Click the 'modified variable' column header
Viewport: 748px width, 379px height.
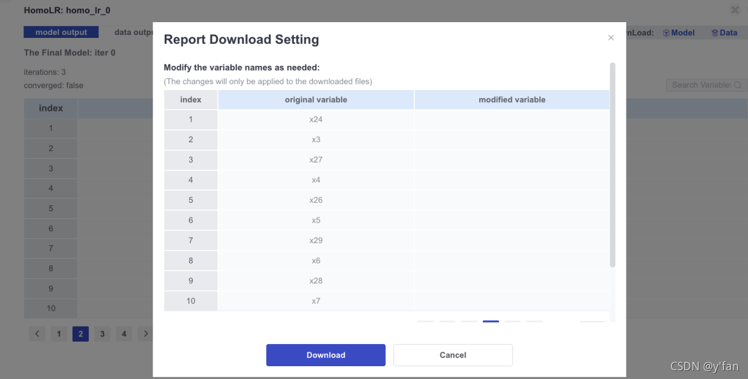point(512,100)
